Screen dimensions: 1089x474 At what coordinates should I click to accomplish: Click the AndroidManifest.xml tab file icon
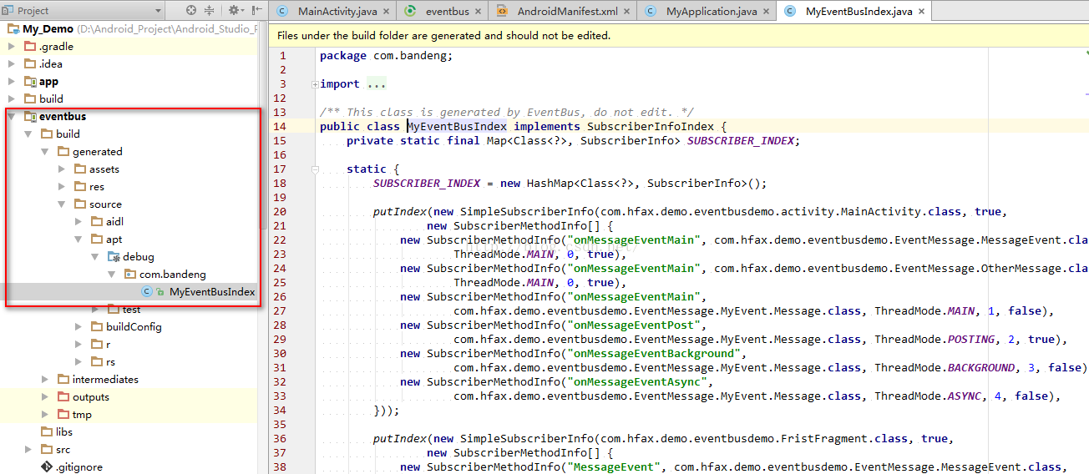coord(502,12)
